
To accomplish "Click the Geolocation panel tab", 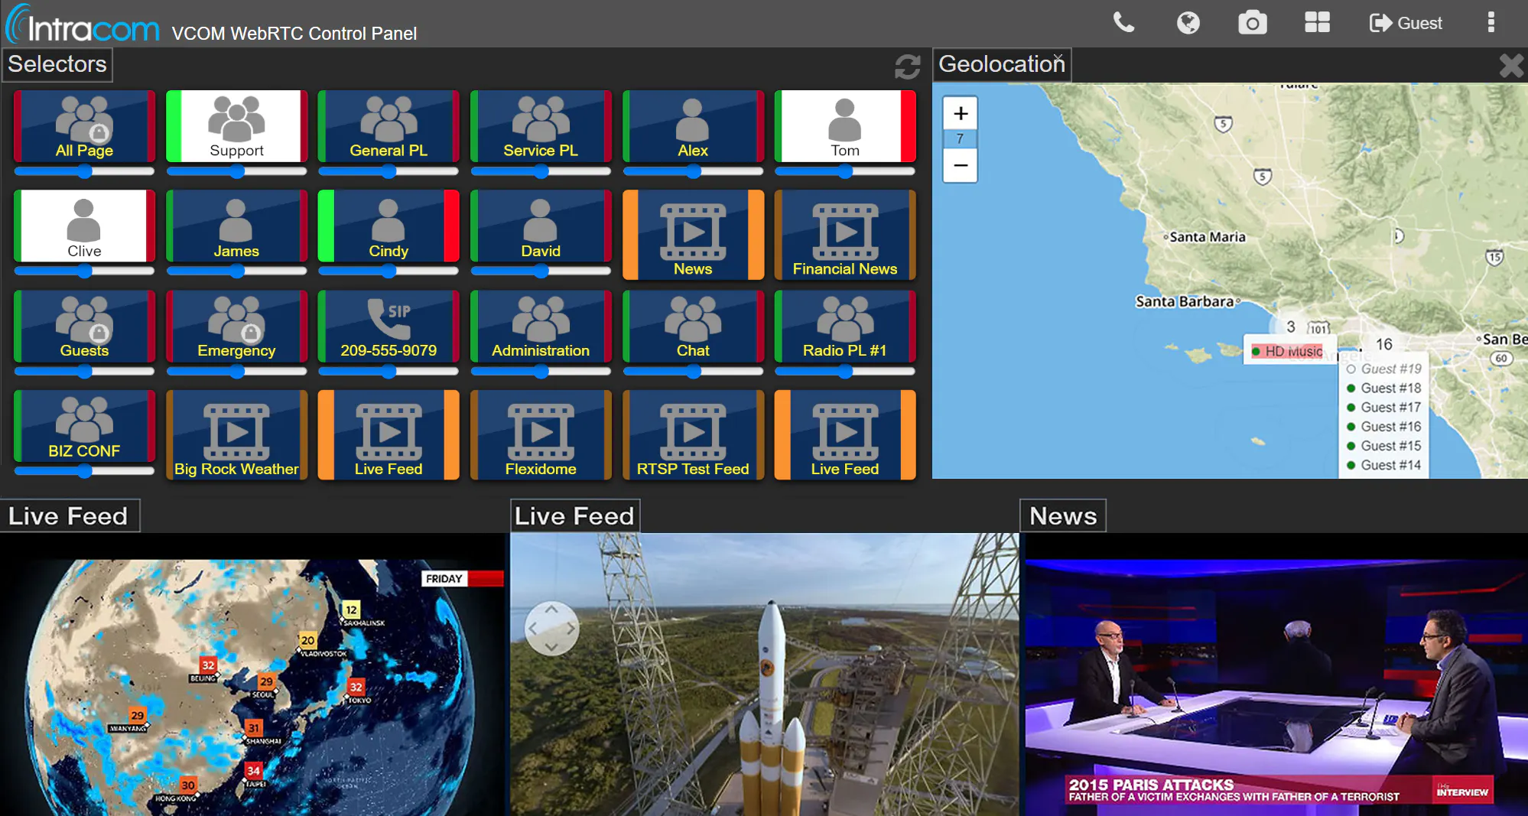I will point(1002,64).
